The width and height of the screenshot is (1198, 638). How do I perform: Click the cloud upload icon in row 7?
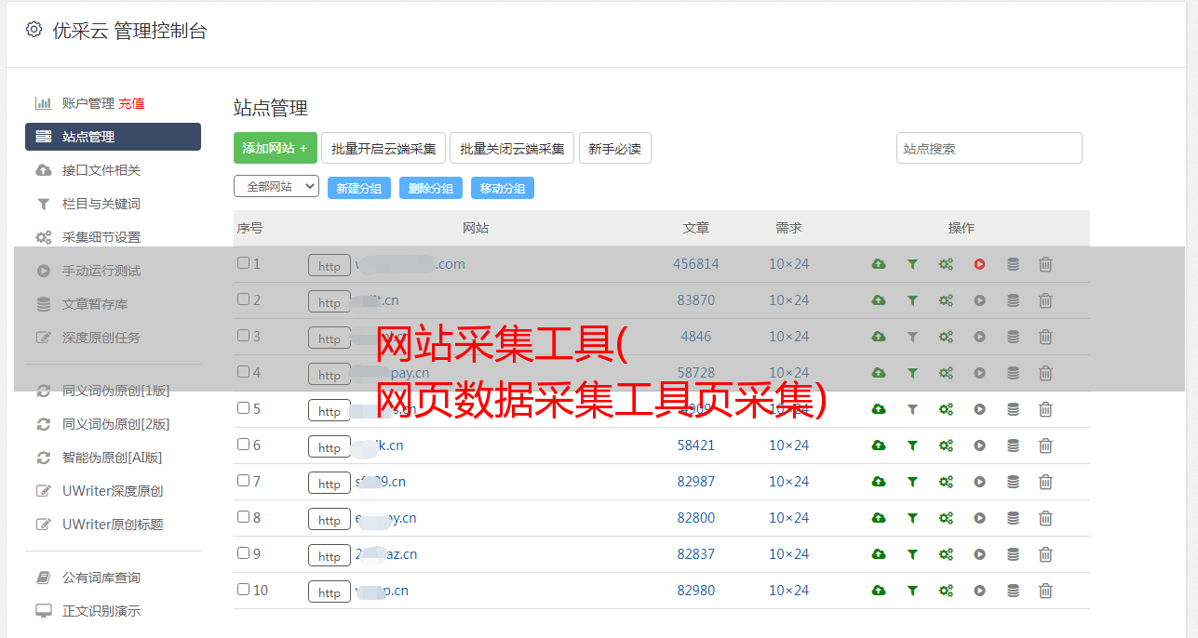879,482
